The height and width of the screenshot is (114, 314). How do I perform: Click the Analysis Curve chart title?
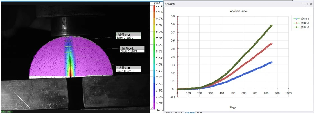pyautogui.click(x=239, y=11)
